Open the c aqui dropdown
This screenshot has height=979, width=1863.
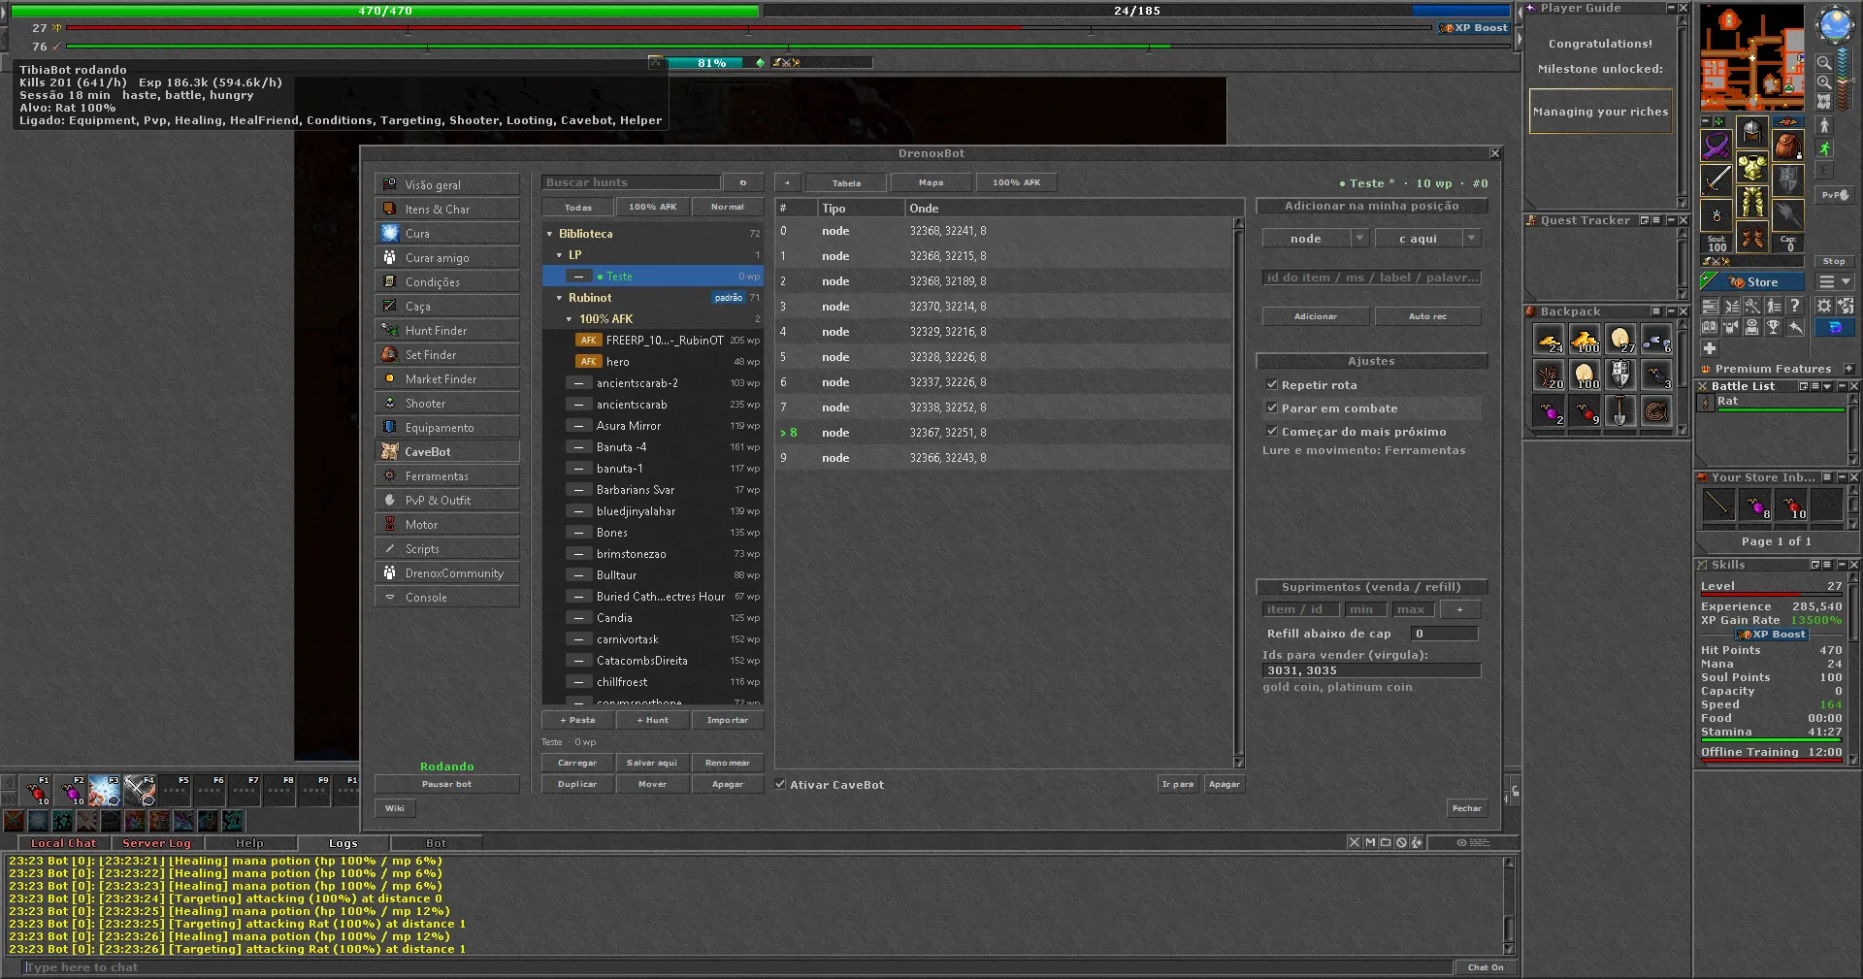click(1427, 239)
